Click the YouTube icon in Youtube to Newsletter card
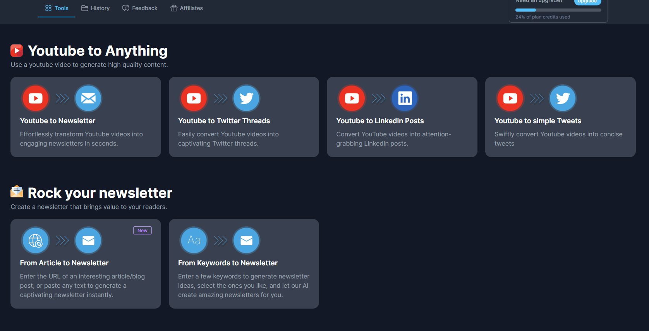 pos(36,98)
